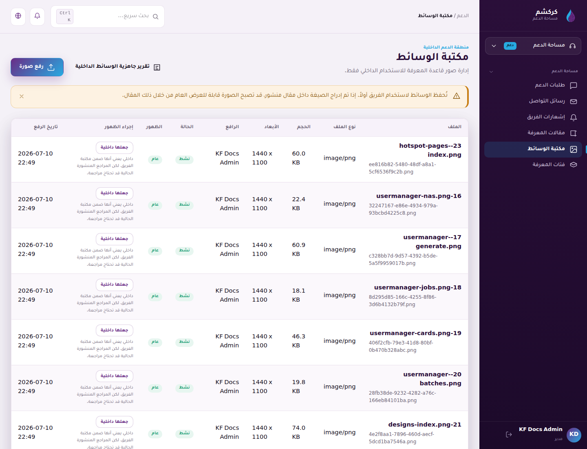Click the الحالة column header
587x449 pixels.
[x=187, y=127]
